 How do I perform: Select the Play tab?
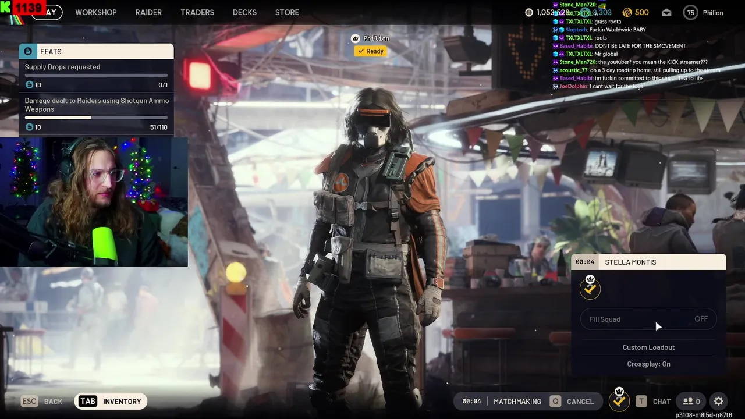(47, 12)
